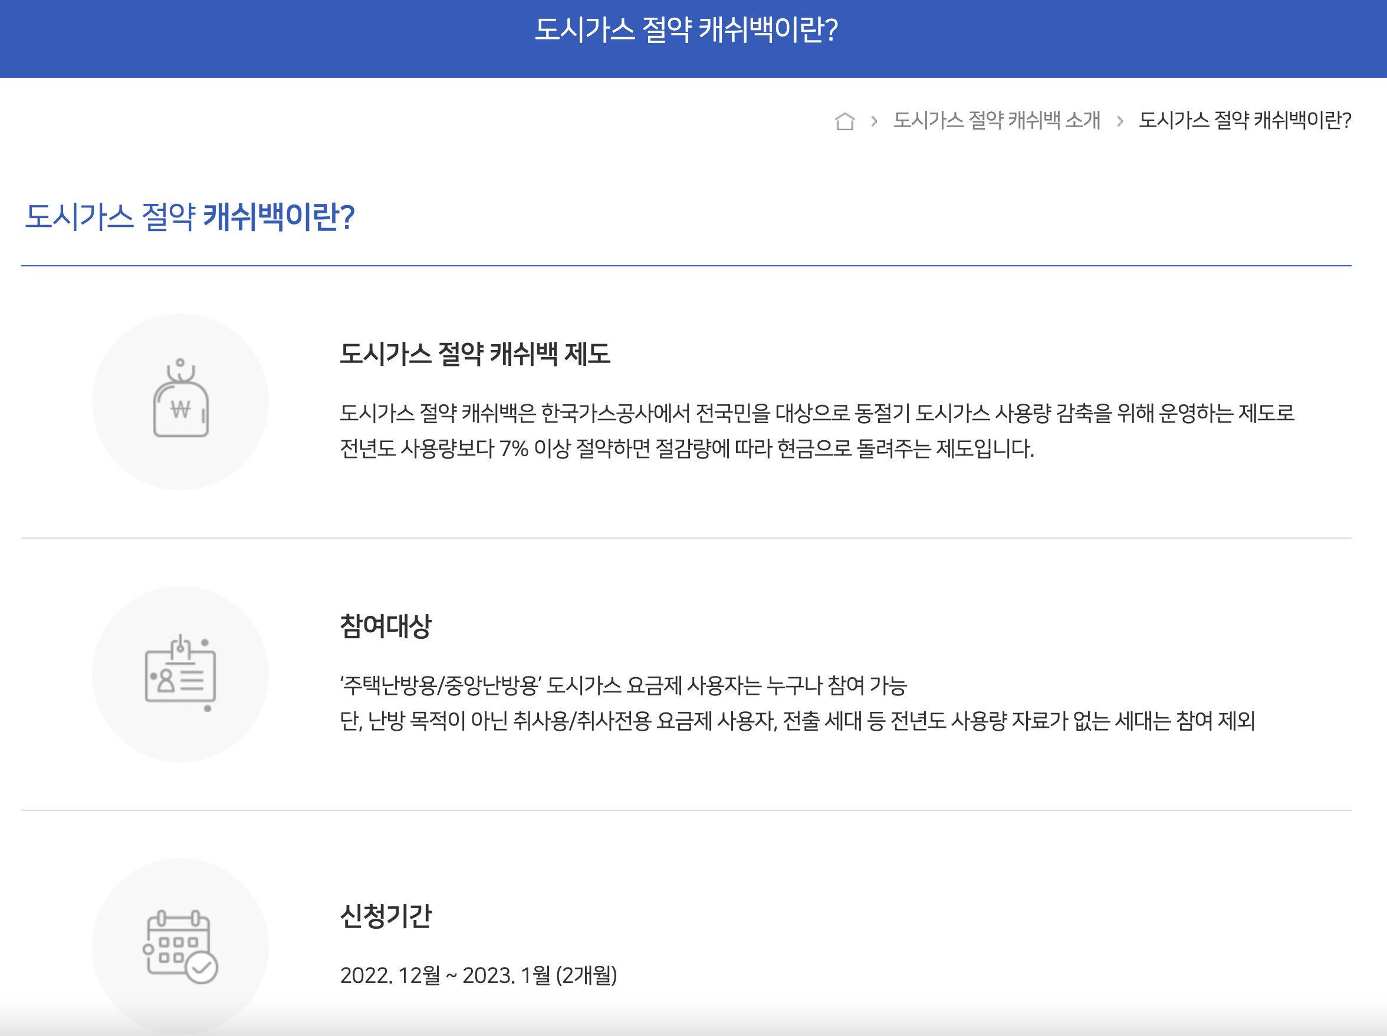Image resolution: width=1387 pixels, height=1036 pixels.
Task: Click paragraph mentioning 한국가스공사 program
Action: point(817,413)
